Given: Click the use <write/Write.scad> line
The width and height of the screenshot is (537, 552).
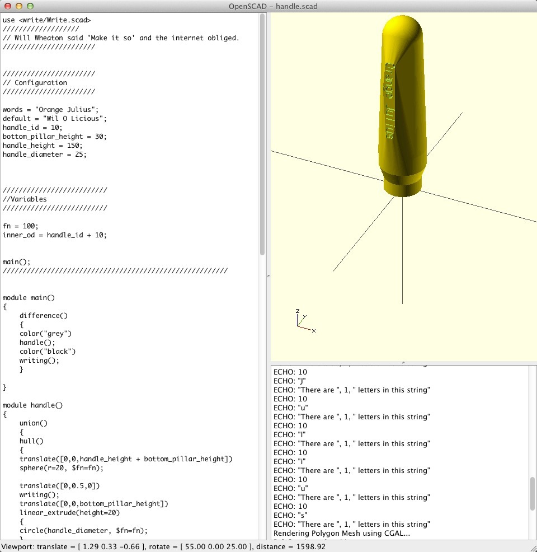Looking at the screenshot, I should point(43,20).
